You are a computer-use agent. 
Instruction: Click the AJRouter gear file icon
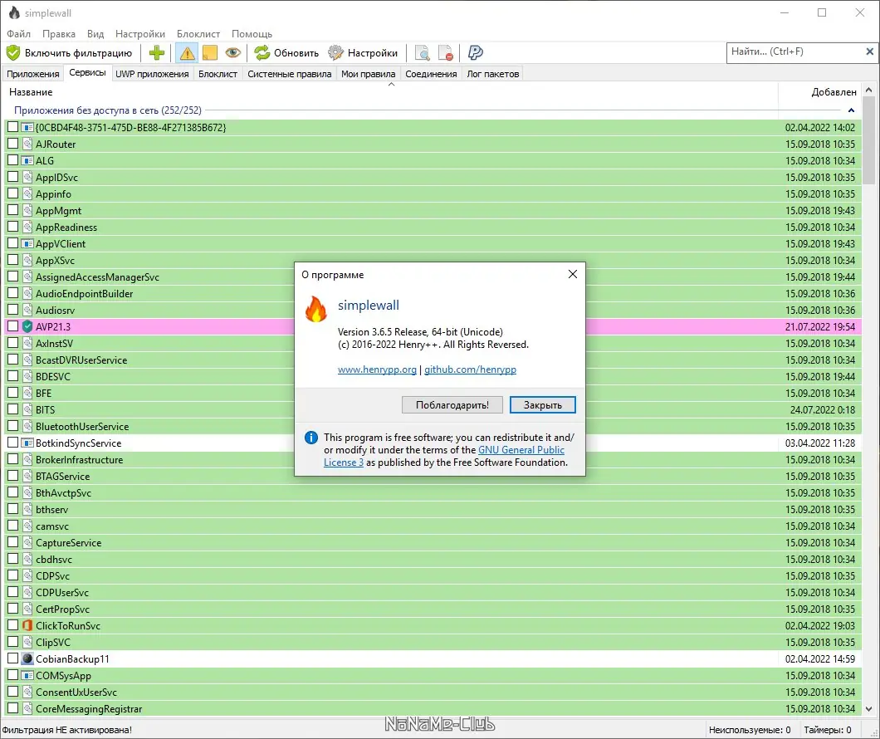pos(27,144)
